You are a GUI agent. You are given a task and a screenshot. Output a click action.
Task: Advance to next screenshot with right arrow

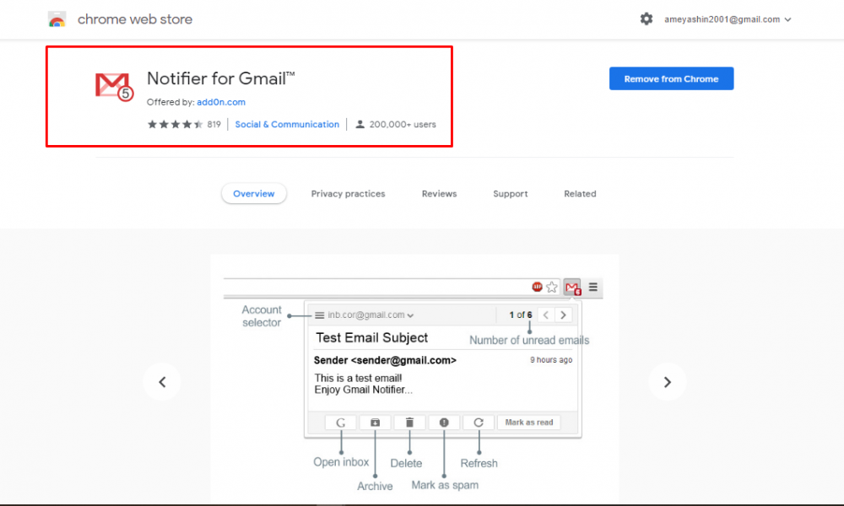pyautogui.click(x=667, y=382)
